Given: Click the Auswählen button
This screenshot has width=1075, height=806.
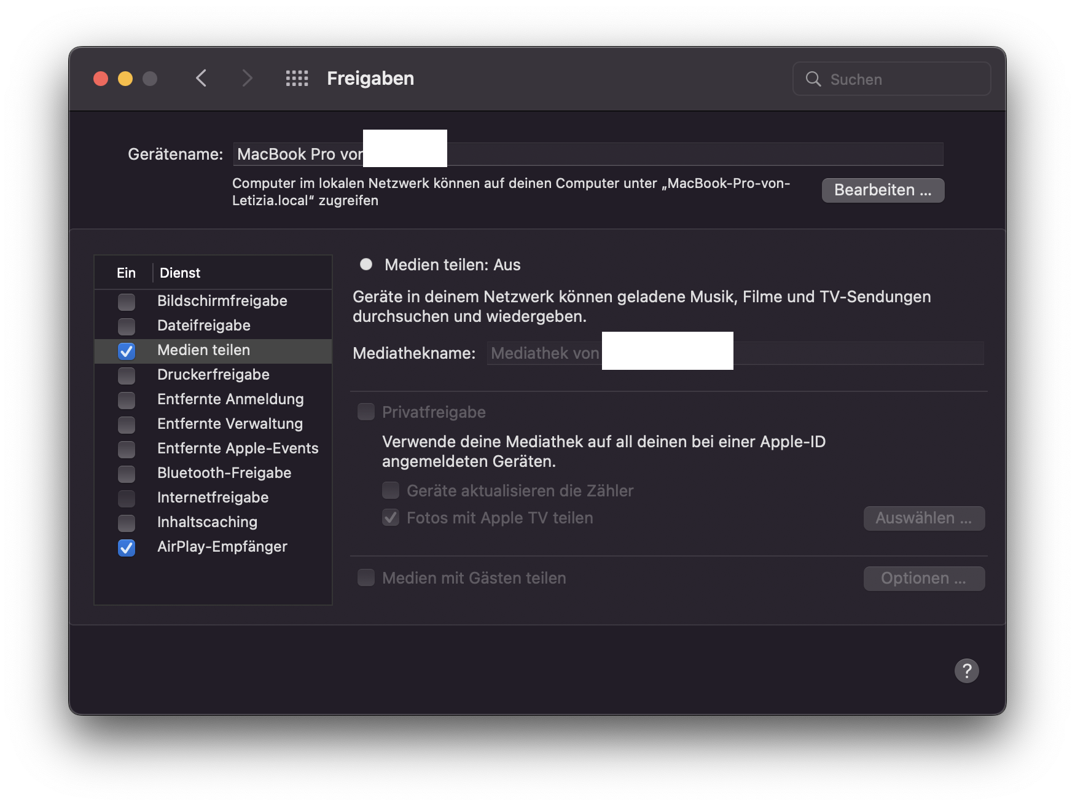Looking at the screenshot, I should 924,518.
